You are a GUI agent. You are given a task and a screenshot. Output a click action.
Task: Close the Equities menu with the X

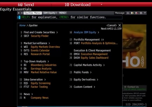coord(120,25)
